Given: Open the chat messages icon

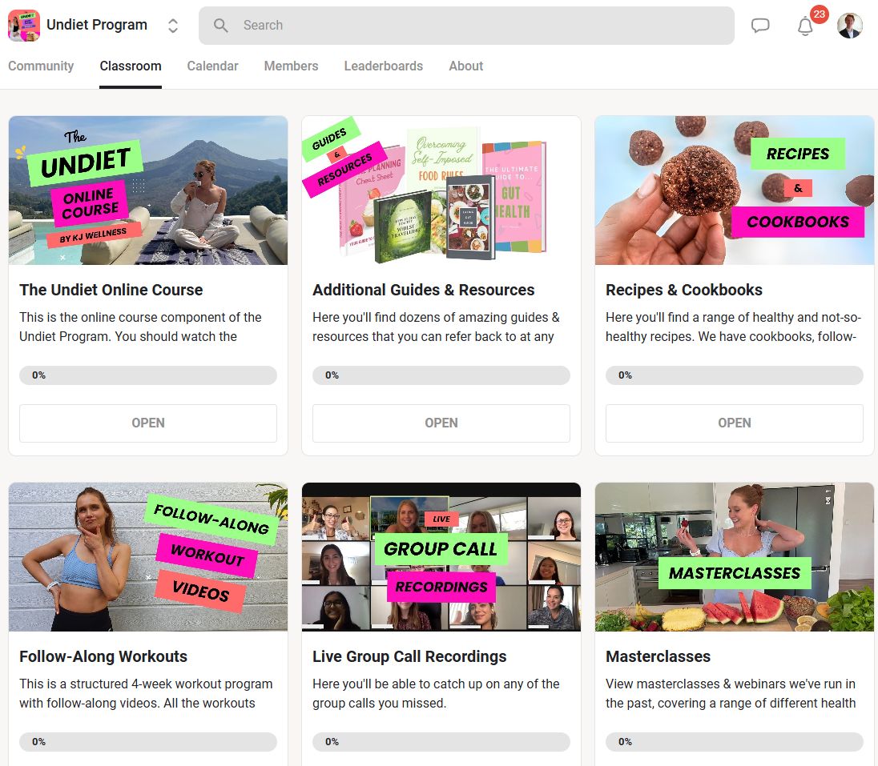Looking at the screenshot, I should pos(760,25).
